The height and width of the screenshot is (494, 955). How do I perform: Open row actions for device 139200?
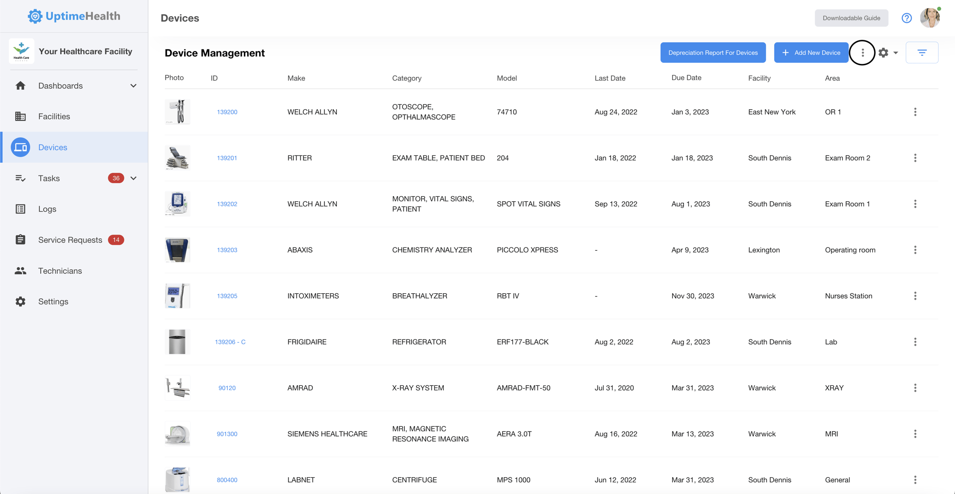(x=915, y=112)
